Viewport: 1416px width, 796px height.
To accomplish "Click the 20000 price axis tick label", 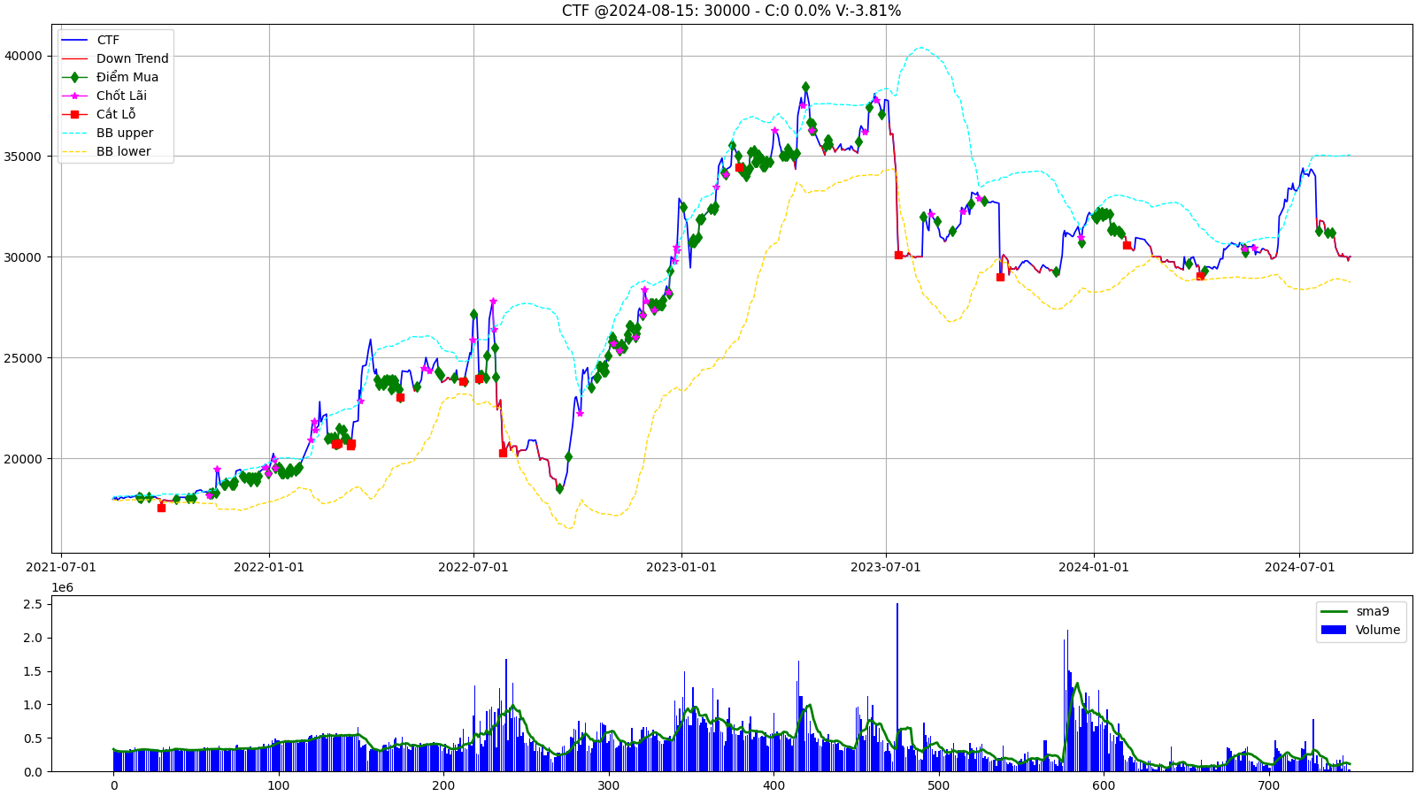I will pos(23,459).
